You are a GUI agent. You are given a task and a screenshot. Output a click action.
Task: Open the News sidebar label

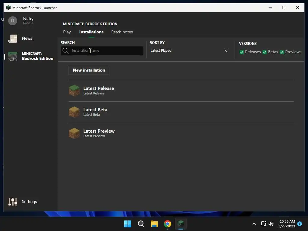(x=27, y=38)
